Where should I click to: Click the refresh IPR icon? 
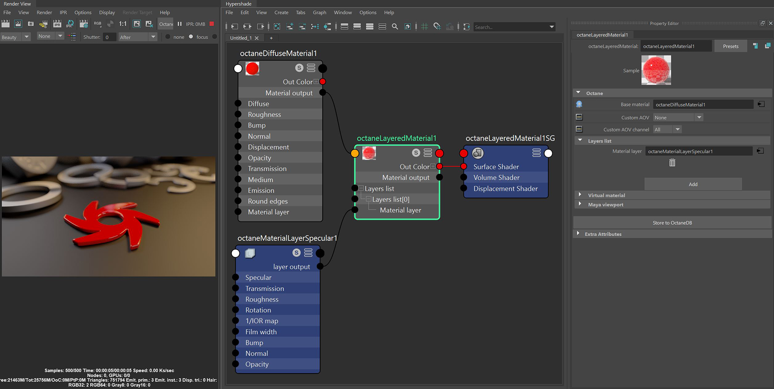[70, 24]
